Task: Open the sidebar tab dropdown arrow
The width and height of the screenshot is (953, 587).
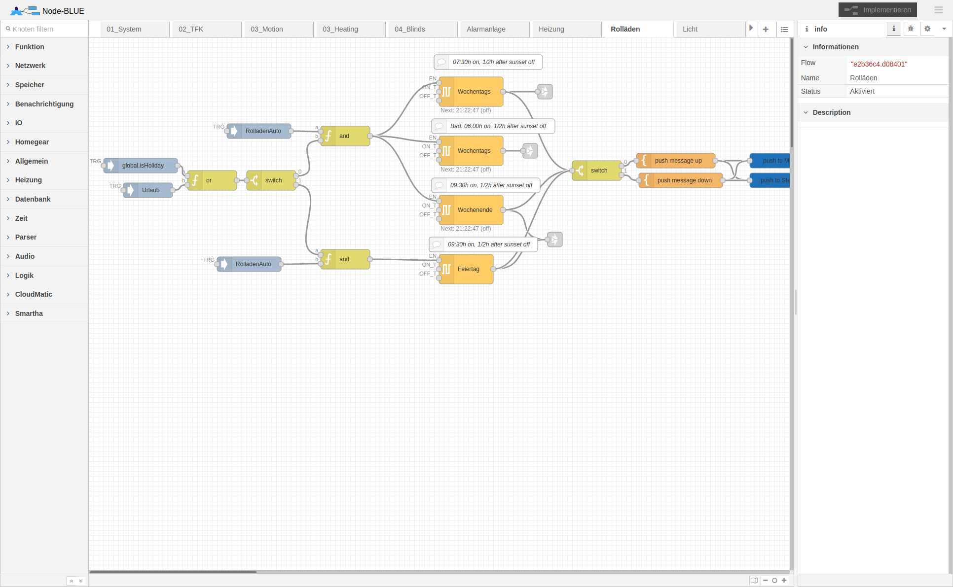Action: (944, 29)
